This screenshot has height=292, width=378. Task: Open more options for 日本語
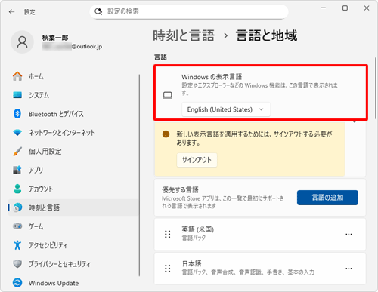tap(349, 269)
